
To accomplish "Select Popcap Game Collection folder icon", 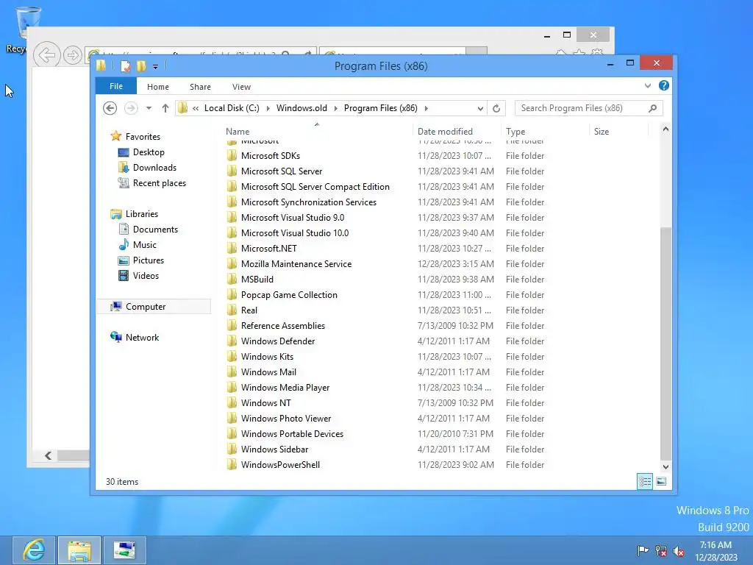I will point(232,294).
